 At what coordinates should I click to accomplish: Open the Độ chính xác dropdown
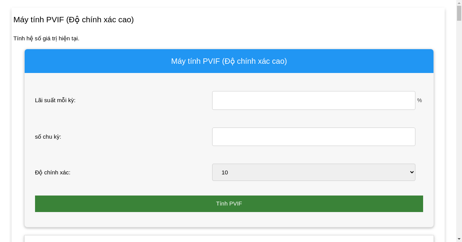tap(313, 172)
